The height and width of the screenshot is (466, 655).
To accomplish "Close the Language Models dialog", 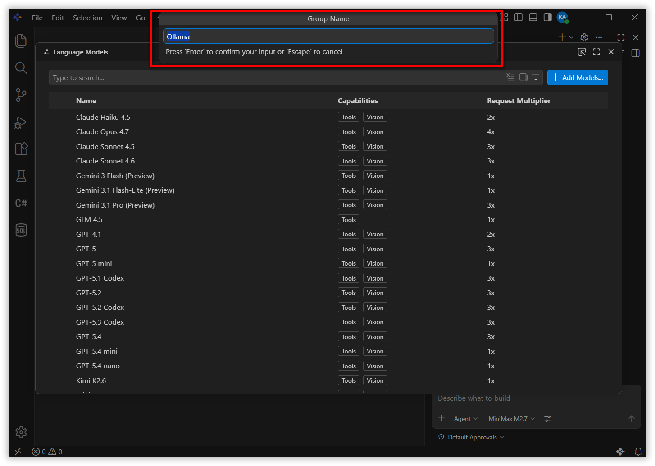I will (x=611, y=52).
